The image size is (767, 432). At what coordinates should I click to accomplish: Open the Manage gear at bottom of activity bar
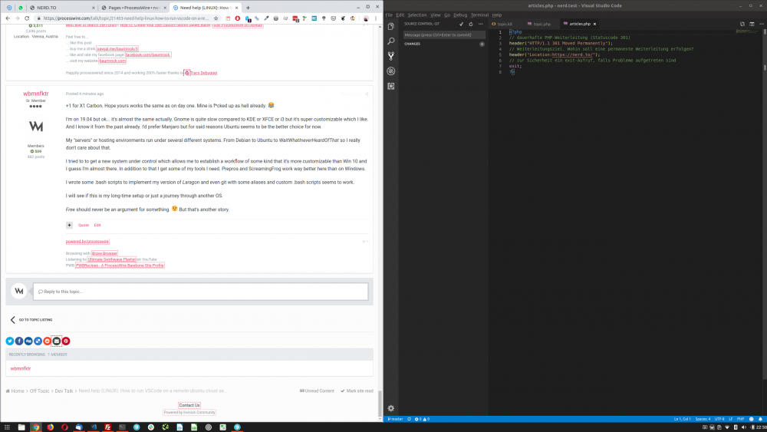point(391,408)
